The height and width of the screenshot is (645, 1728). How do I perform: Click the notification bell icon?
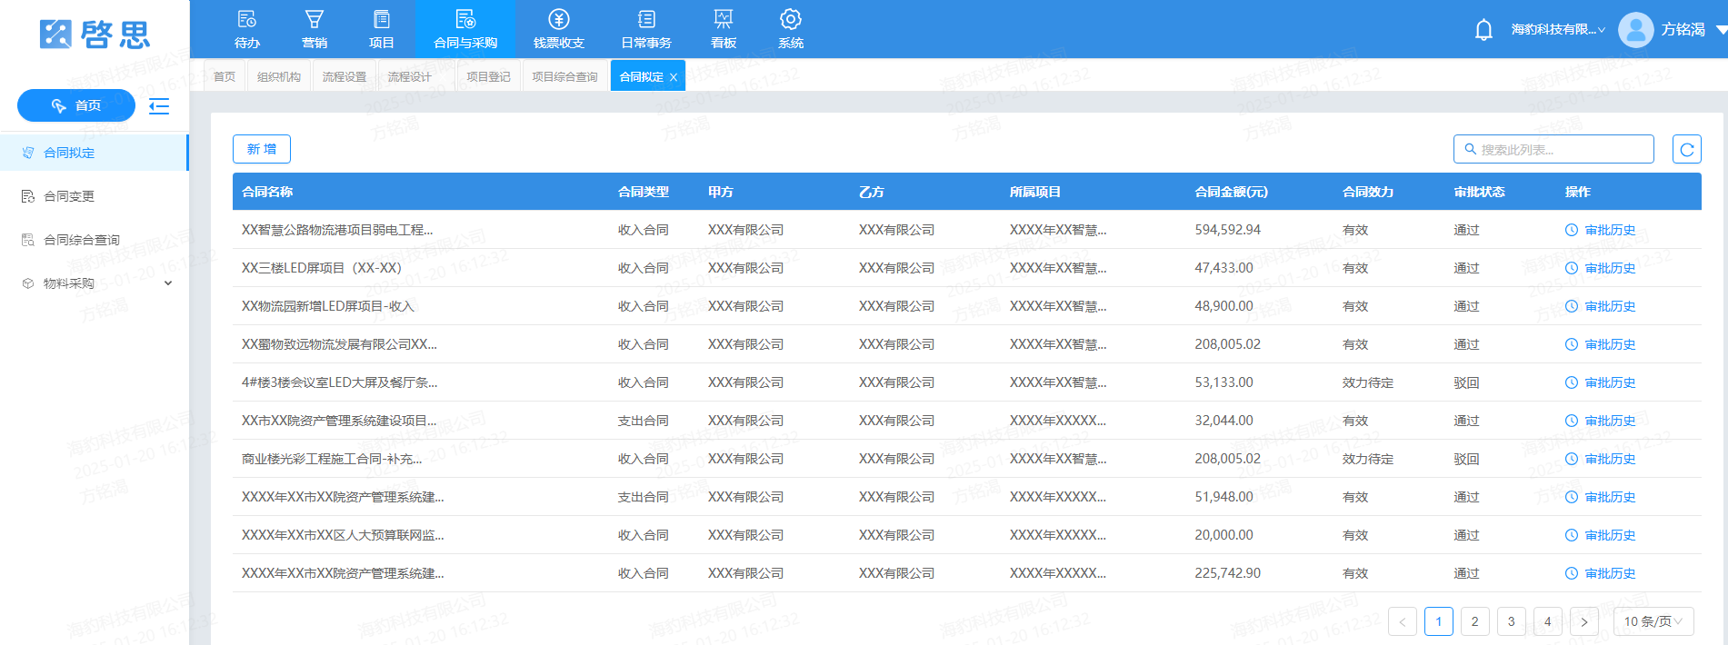(x=1483, y=30)
